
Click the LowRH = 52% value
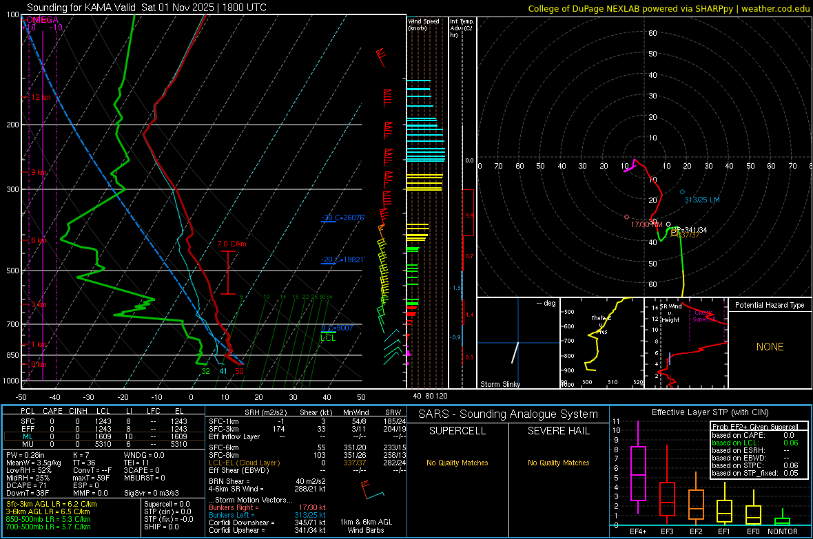(29, 470)
